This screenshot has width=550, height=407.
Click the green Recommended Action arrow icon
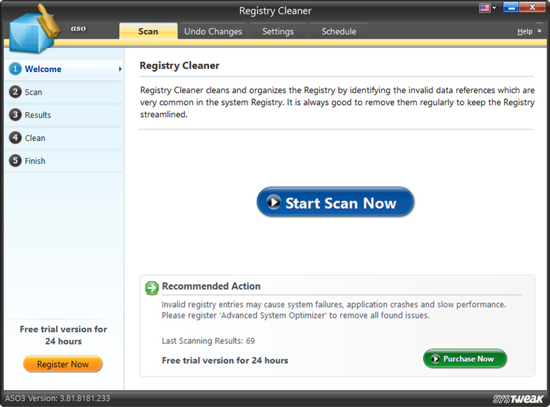coord(151,288)
